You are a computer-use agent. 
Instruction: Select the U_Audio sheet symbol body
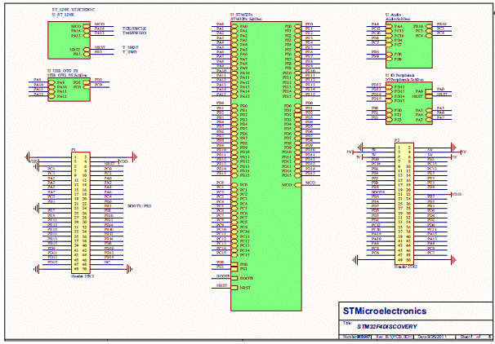point(409,45)
